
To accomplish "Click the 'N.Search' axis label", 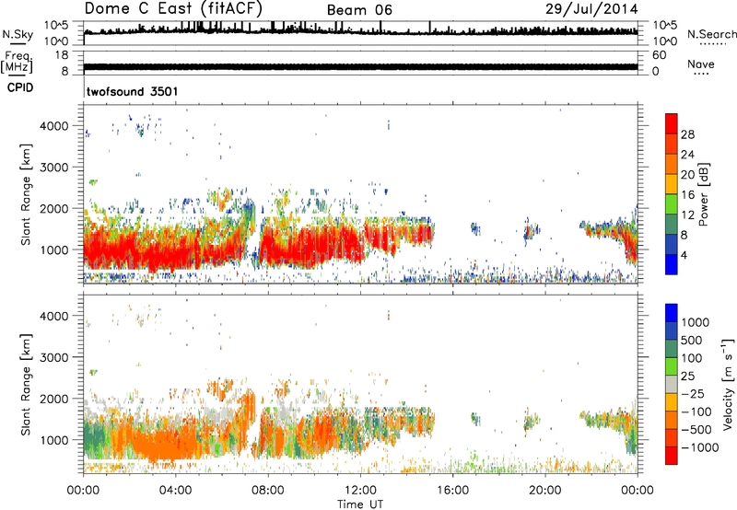I will (712, 34).
